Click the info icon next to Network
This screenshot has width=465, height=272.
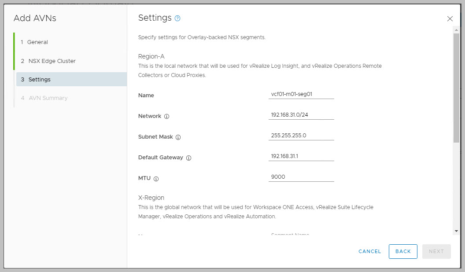[166, 117]
